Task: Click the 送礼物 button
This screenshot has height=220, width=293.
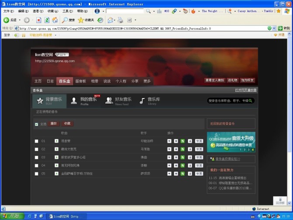Action: tap(233, 80)
